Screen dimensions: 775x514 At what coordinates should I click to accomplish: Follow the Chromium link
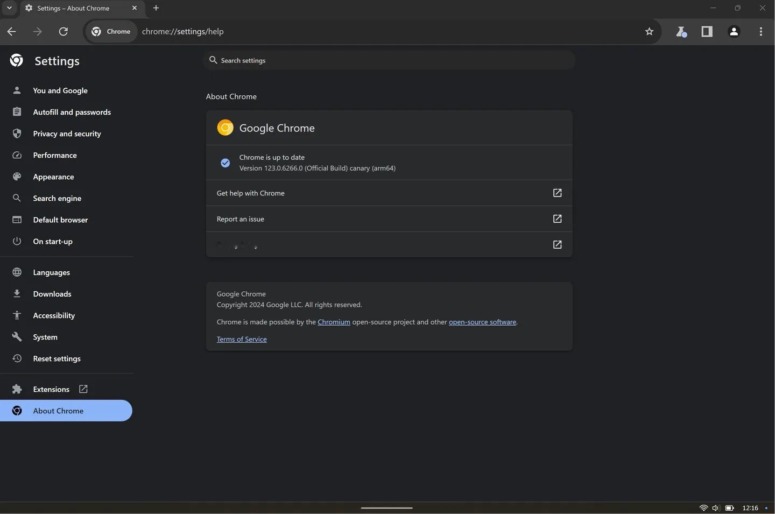tap(334, 322)
